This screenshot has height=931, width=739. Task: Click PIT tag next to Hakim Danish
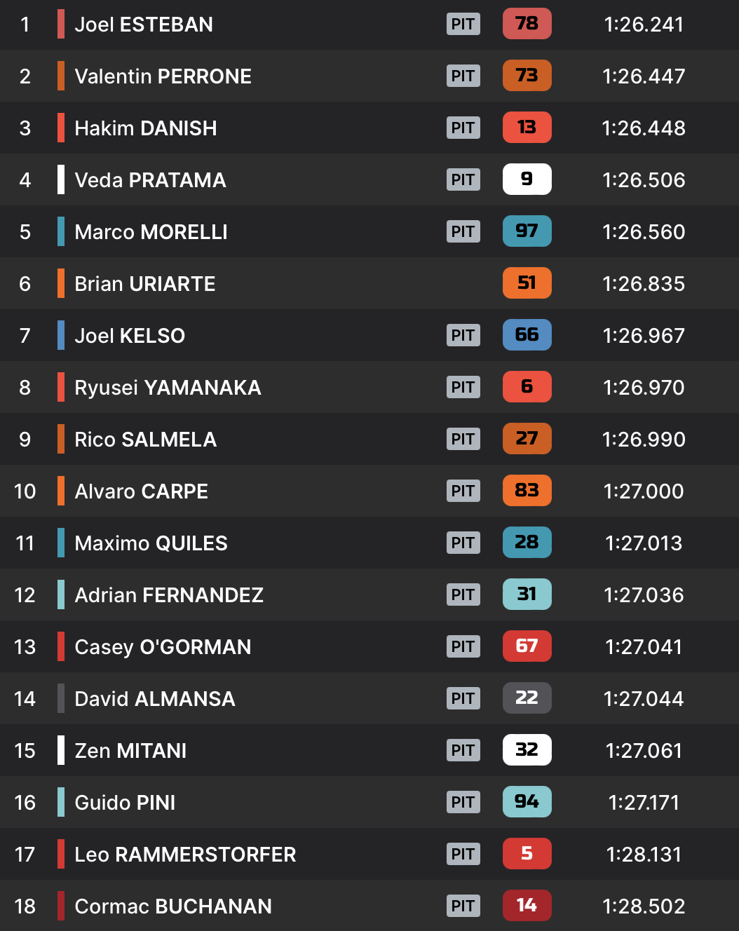(463, 128)
